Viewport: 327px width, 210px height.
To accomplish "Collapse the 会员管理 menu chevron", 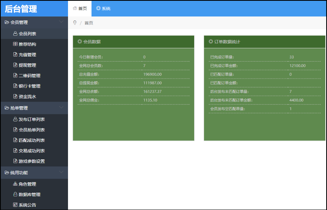I will pos(61,22).
